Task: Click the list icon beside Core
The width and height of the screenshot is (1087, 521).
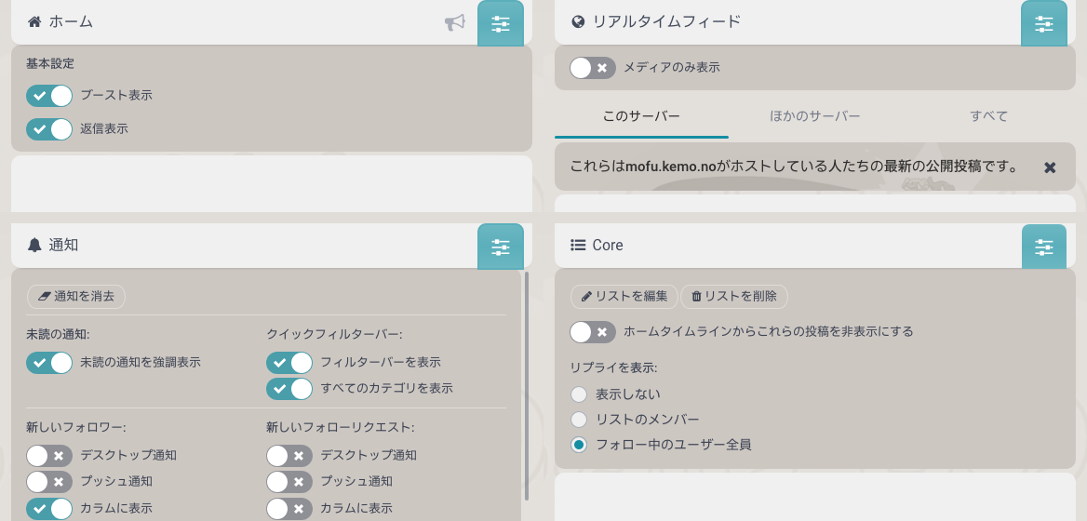Action: (x=578, y=245)
